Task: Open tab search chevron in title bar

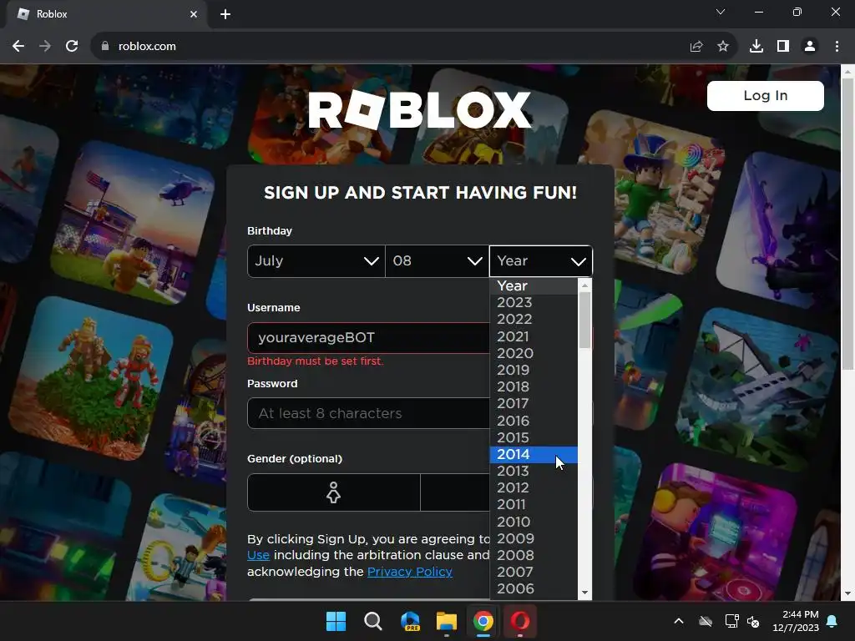Action: pyautogui.click(x=721, y=12)
